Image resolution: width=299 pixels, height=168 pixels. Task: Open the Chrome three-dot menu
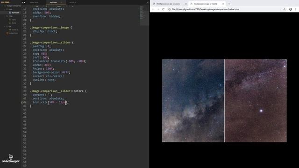(x=296, y=9)
